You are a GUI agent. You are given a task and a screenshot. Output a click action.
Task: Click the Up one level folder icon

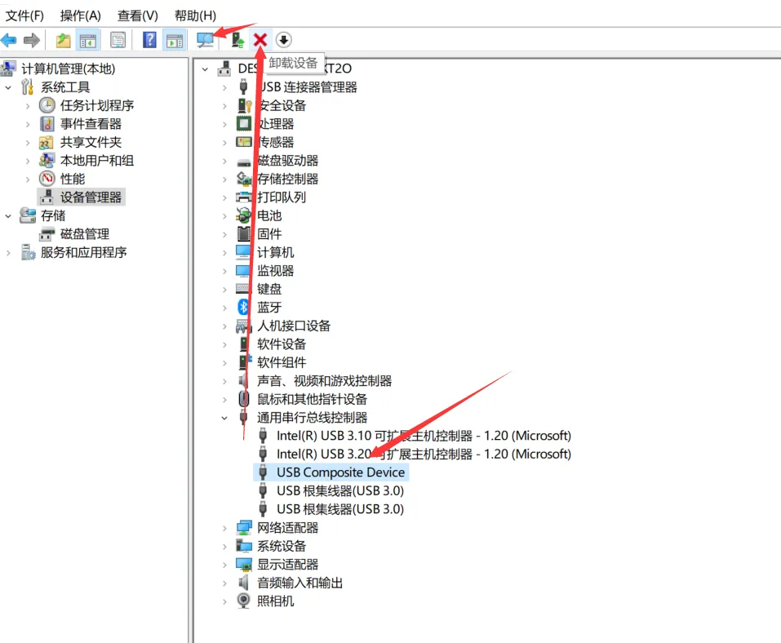[63, 40]
